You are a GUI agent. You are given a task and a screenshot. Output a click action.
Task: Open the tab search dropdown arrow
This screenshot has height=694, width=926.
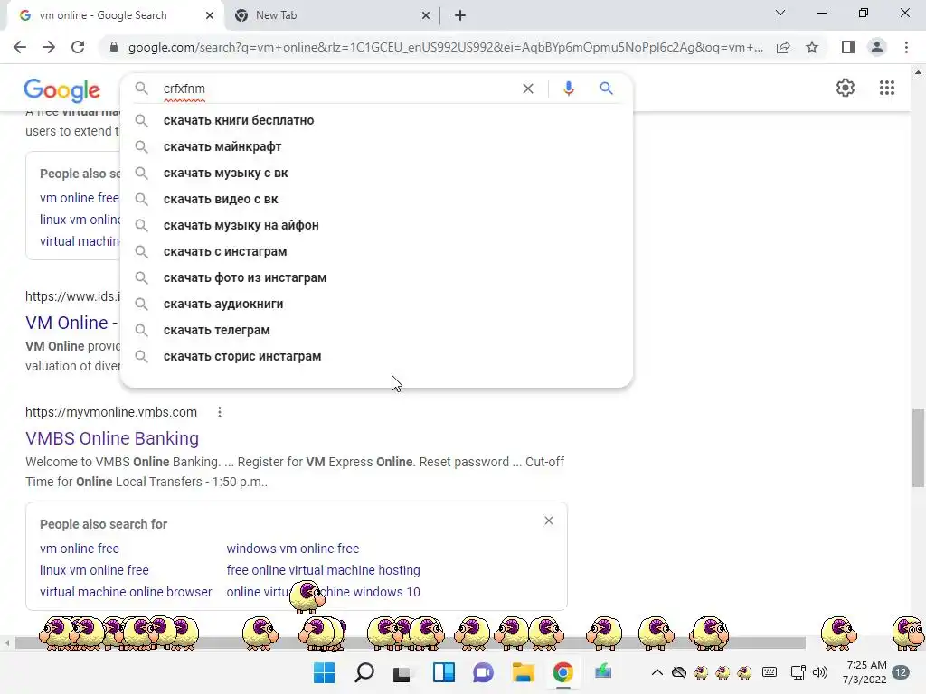780,13
